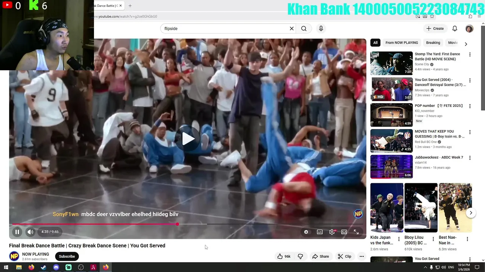Viewport: 485px width, 272px height.
Task: Select the From NOW PLAYING chip
Action: point(402,43)
